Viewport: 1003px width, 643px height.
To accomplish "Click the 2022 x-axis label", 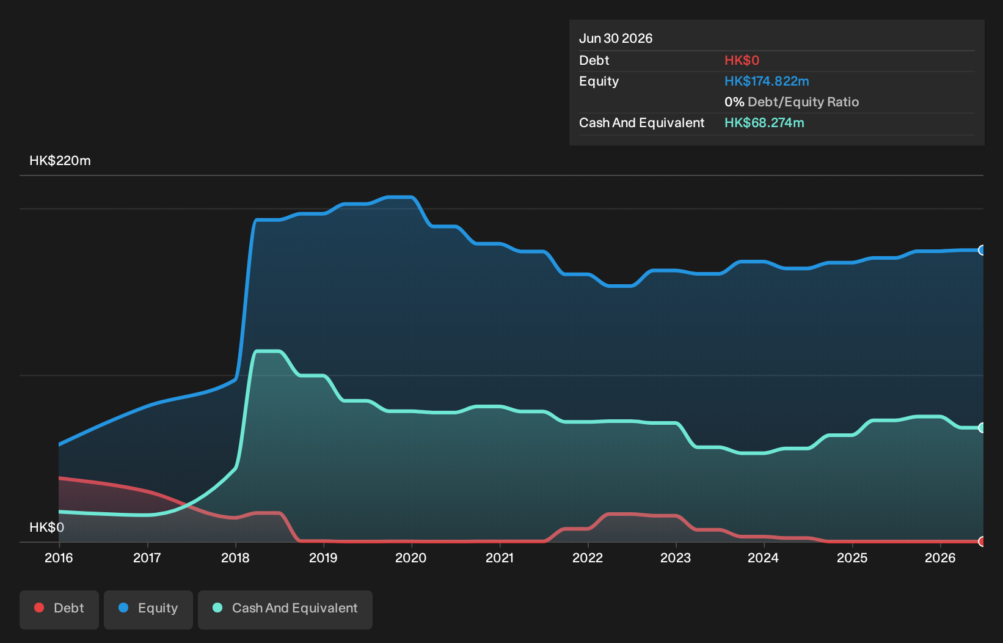I will tap(588, 558).
